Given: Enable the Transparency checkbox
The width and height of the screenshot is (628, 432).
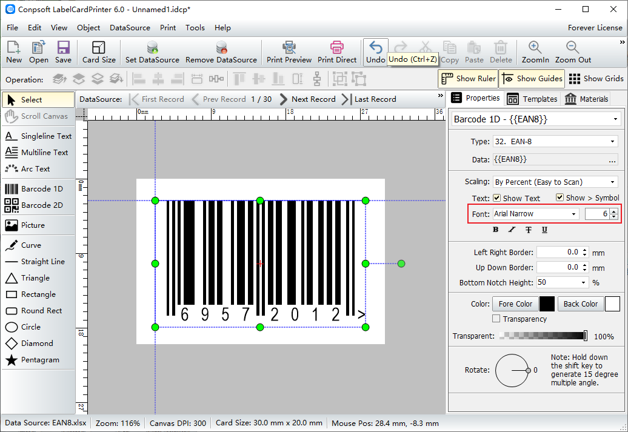Looking at the screenshot, I should [x=496, y=319].
